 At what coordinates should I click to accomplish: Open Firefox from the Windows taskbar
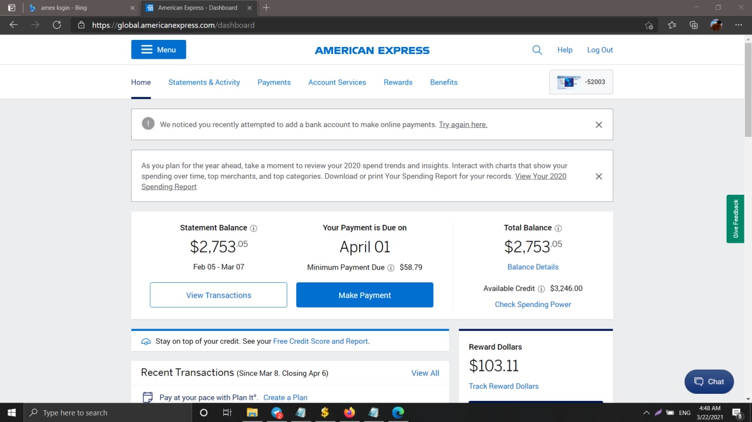coord(349,413)
